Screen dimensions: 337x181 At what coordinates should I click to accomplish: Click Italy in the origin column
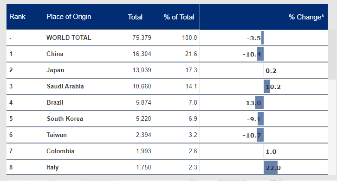52,167
